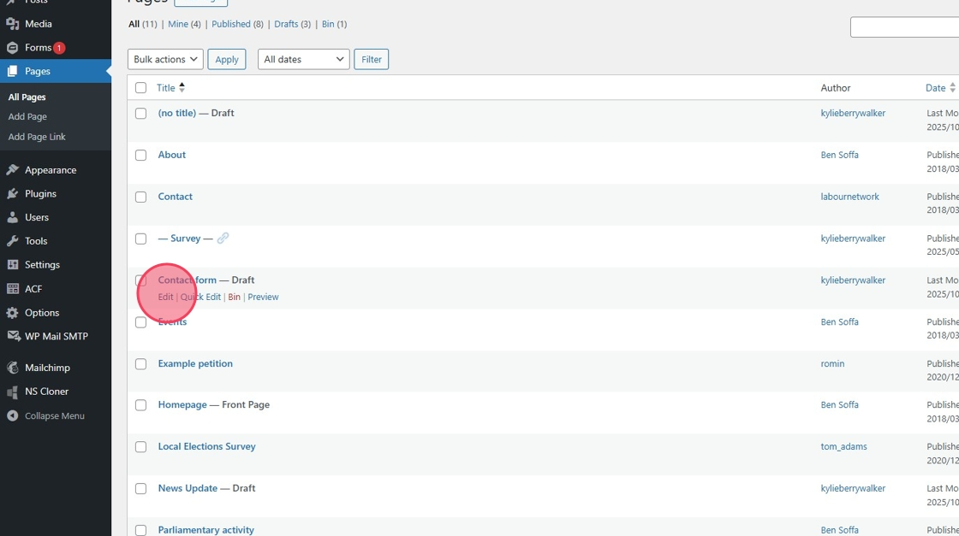This screenshot has height=536, width=959.
Task: Click Date column sort arrows
Action: click(952, 88)
